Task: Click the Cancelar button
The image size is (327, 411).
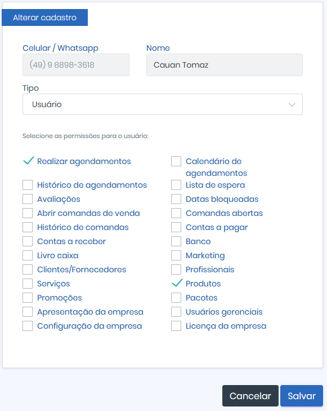Action: point(250,396)
